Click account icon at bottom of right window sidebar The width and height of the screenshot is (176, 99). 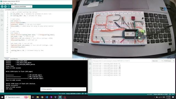(90, 91)
